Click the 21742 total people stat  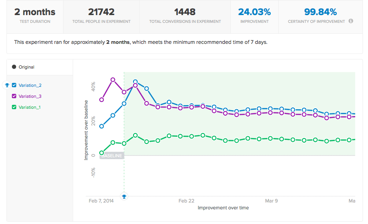tap(101, 12)
